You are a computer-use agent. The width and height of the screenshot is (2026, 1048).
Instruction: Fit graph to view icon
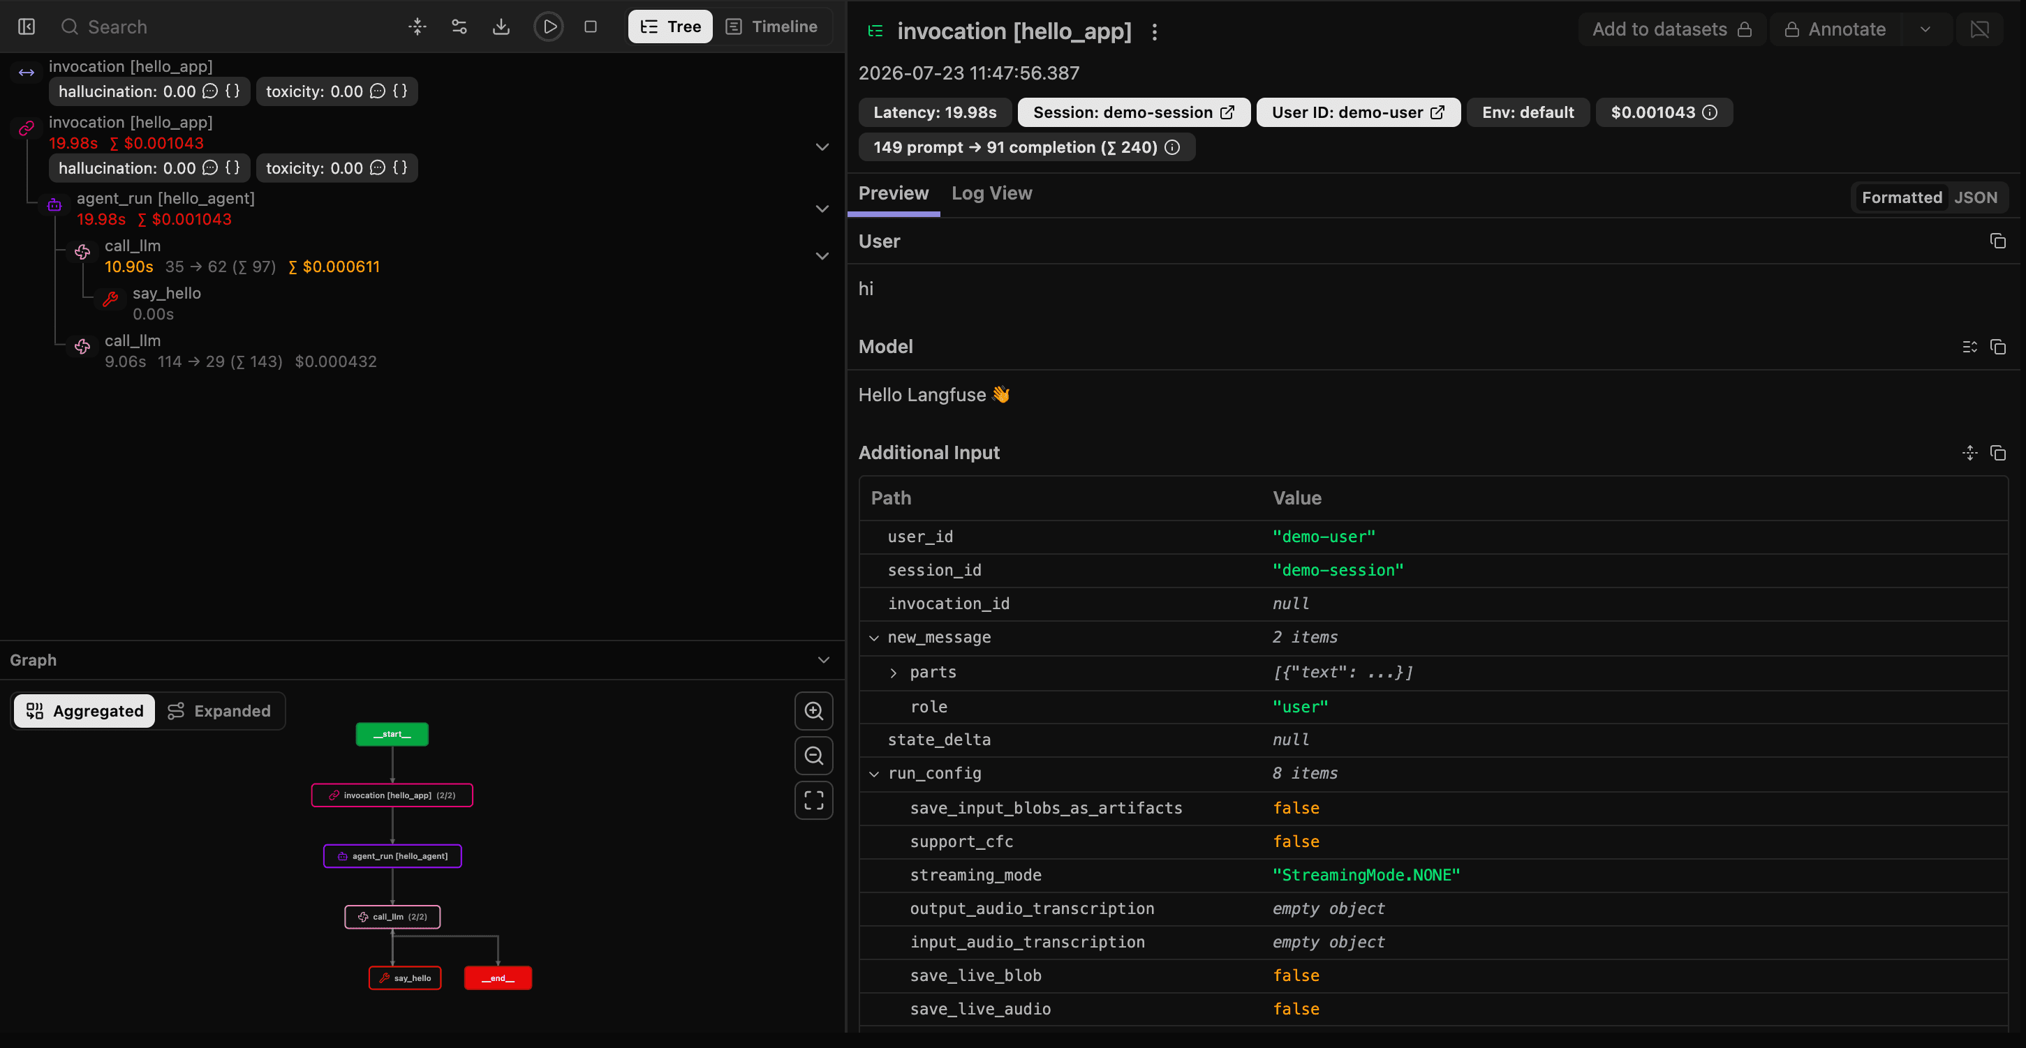tap(814, 800)
